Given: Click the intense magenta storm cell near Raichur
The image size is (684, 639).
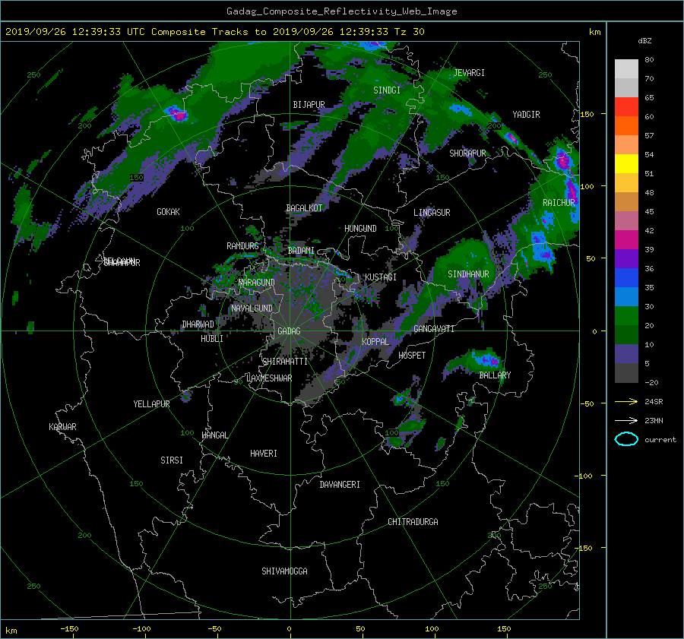Looking at the screenshot, I should 563,160.
